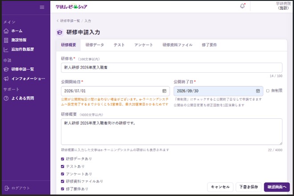Click the 研修名 input field
Viewport: 294px width, 196px height.
(x=172, y=68)
